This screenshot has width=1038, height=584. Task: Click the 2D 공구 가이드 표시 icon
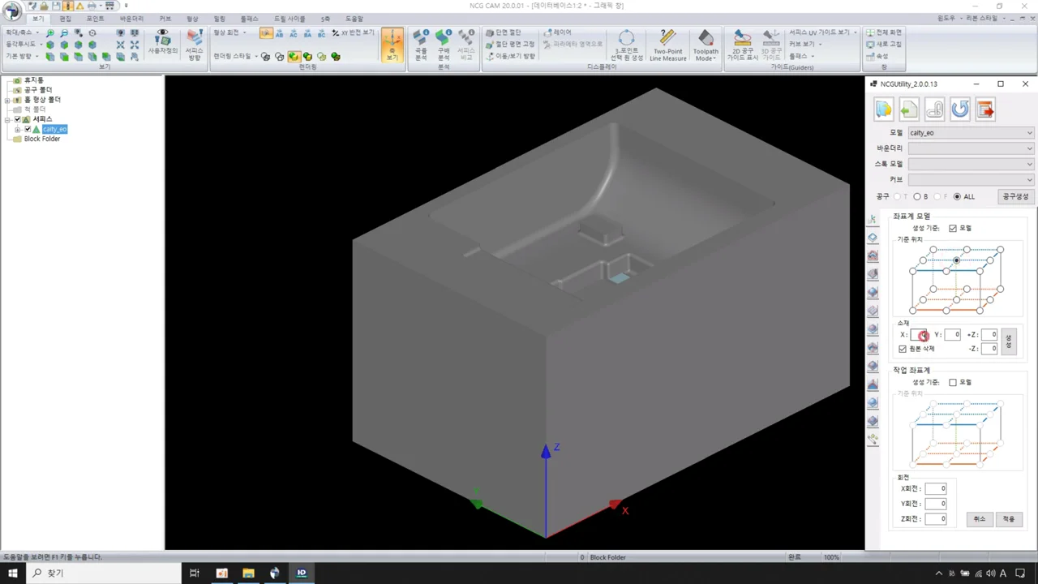742,45
